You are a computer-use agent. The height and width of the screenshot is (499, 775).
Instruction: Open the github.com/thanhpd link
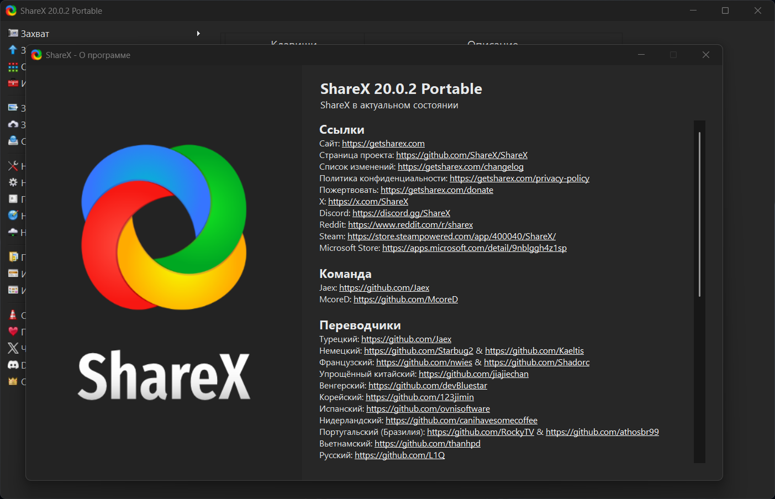428,444
